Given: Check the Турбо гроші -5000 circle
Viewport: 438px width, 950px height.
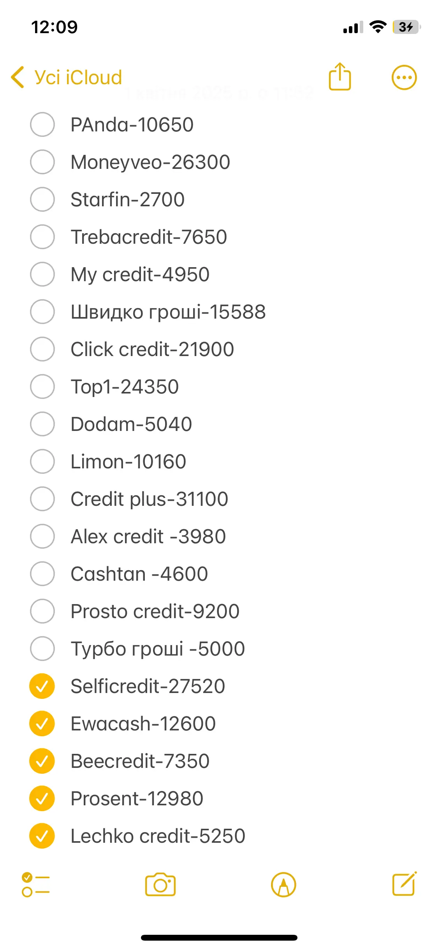Looking at the screenshot, I should 42,649.
